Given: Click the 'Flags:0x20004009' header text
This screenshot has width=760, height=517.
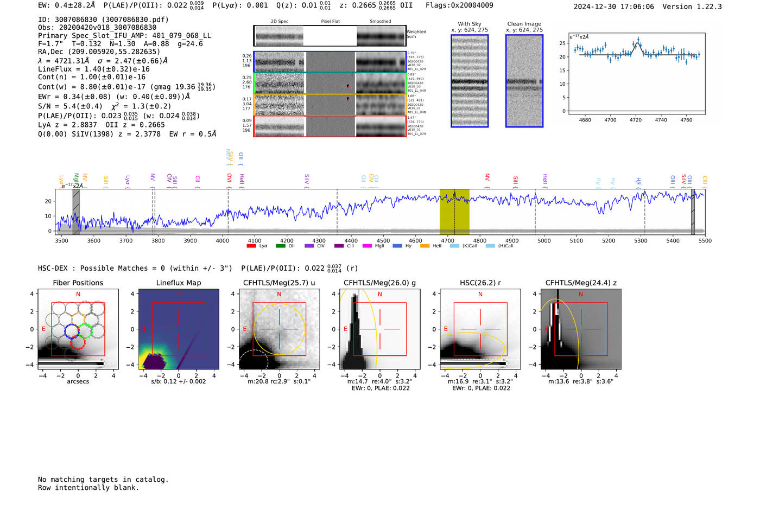Looking at the screenshot, I should pyautogui.click(x=459, y=5).
